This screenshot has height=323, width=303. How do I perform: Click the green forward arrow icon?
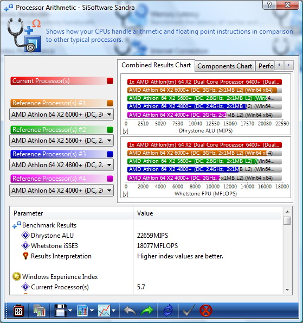pos(147,311)
